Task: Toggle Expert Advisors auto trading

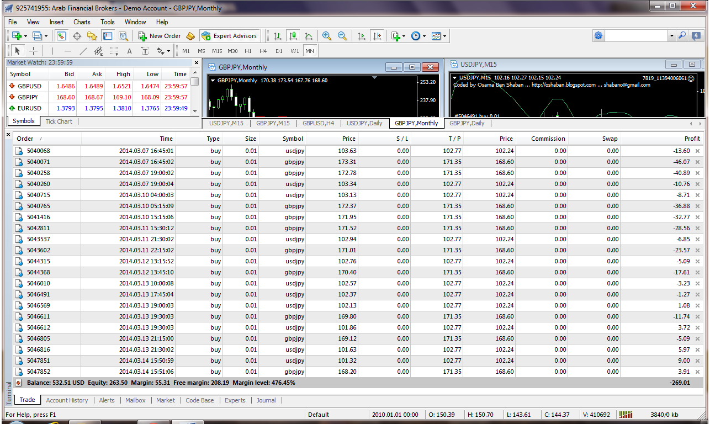Action: (230, 36)
